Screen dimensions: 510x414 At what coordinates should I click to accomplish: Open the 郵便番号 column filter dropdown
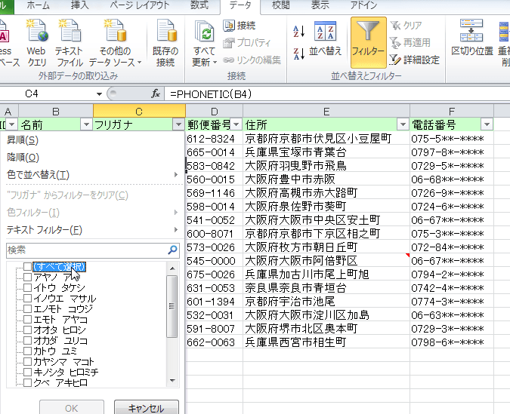[x=236, y=124]
